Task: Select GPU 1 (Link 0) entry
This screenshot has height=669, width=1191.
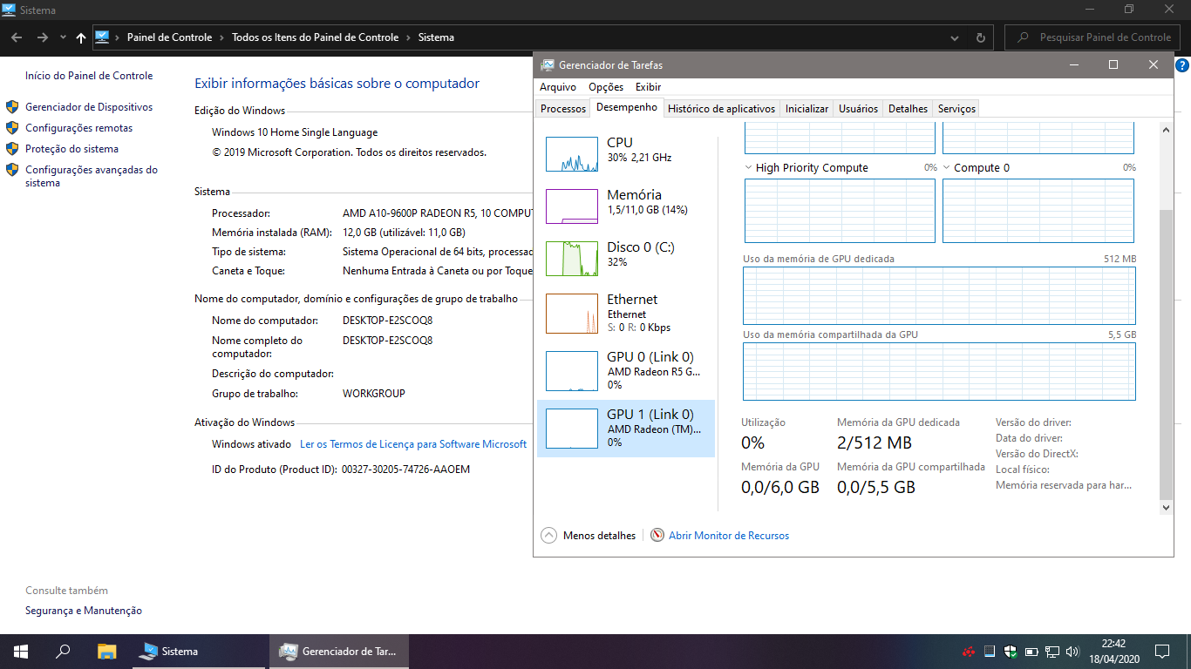Action: tap(626, 428)
